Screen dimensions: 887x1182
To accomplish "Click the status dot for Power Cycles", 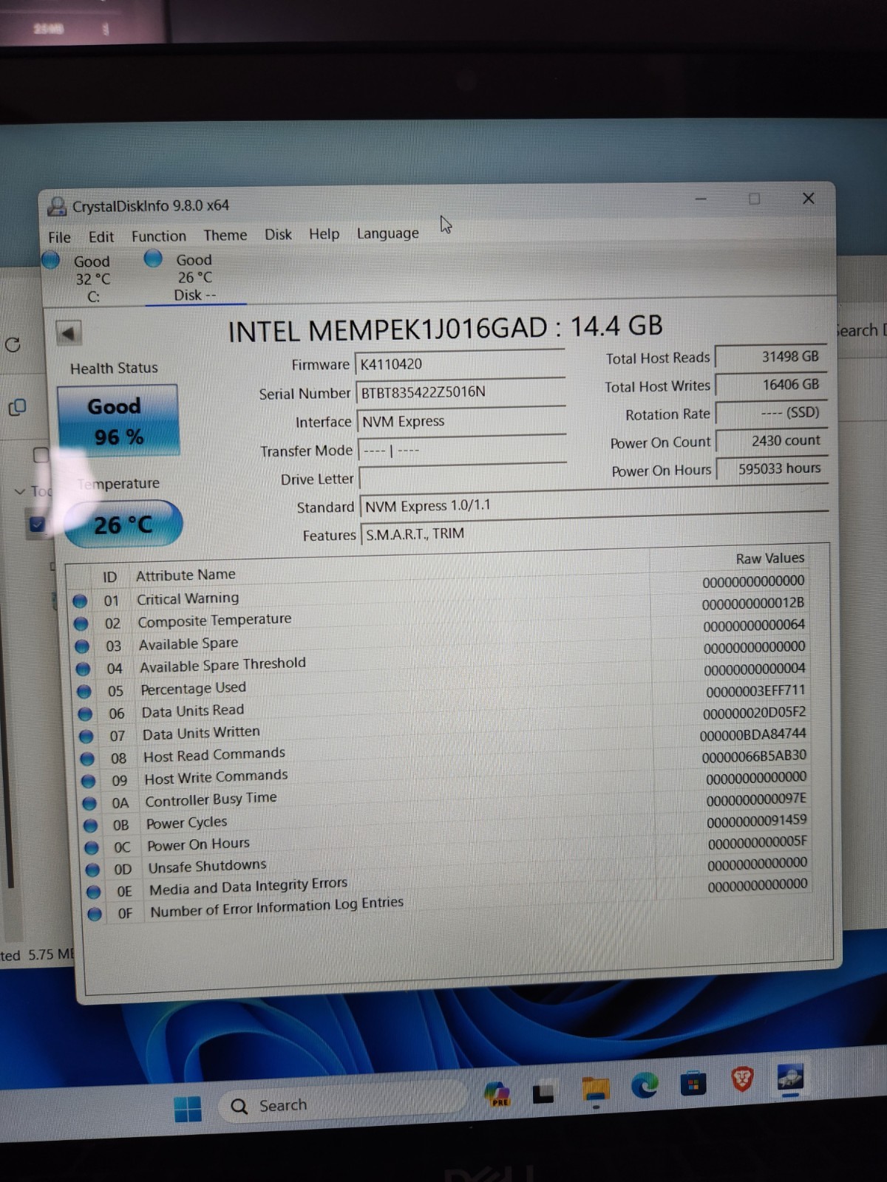I will [x=90, y=825].
